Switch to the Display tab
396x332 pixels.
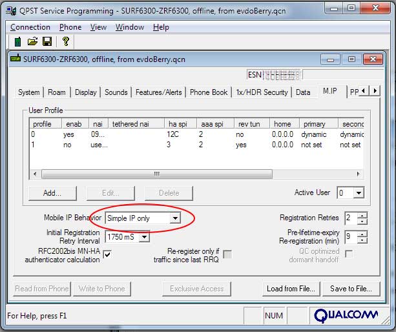coord(86,92)
